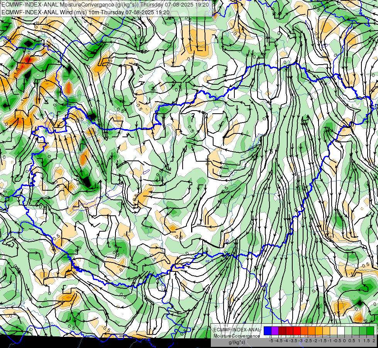This screenshot has height=348, width=378.
Task: Pick the darkest green swatch at legend end
Action: click(x=370, y=331)
